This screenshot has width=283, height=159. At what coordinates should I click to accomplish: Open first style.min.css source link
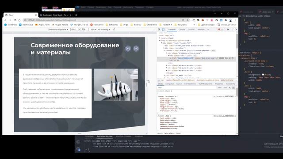[224, 96]
